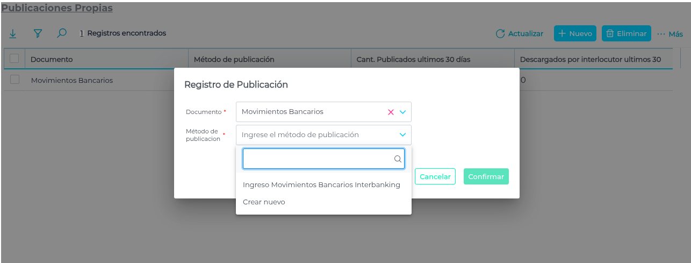Viewport: 691px width, 263px height.
Task: Clear the Documento field with X icon
Action: point(391,112)
